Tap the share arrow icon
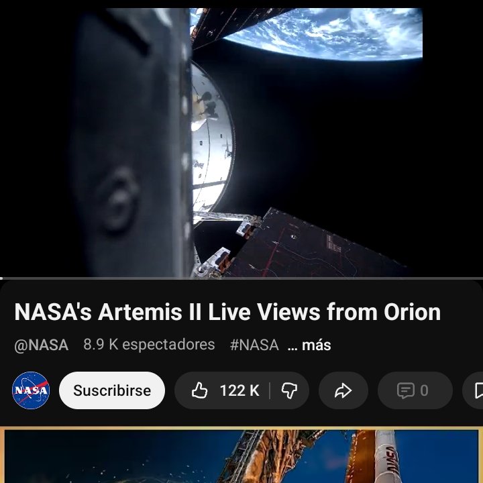 (343, 390)
